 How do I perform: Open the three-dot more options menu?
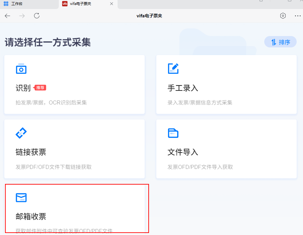point(297,16)
